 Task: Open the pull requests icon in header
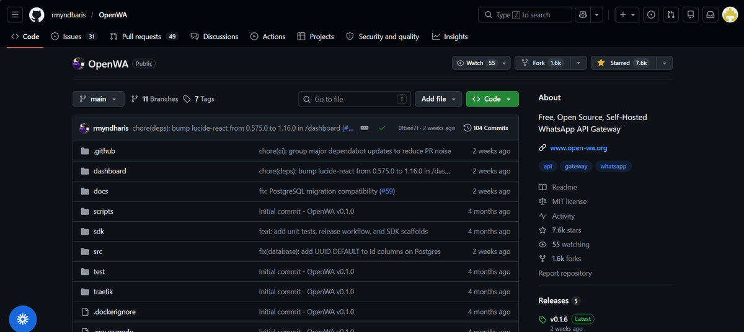(x=671, y=15)
